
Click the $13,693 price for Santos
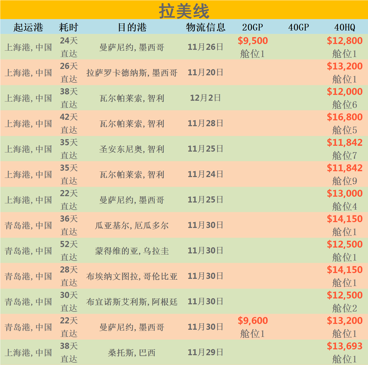click(344, 346)
